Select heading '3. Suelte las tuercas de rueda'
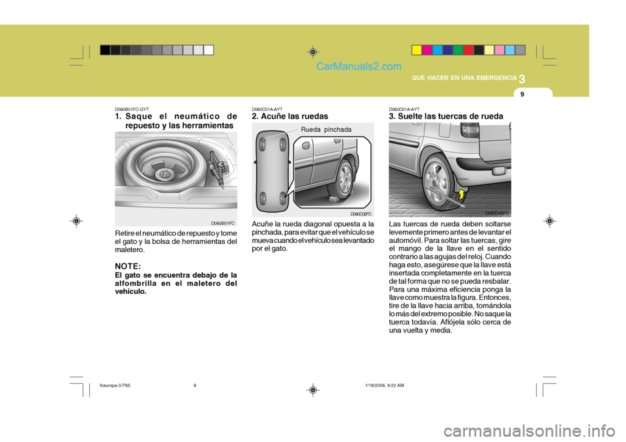Viewport: 626px width, 442px height. pos(446,116)
